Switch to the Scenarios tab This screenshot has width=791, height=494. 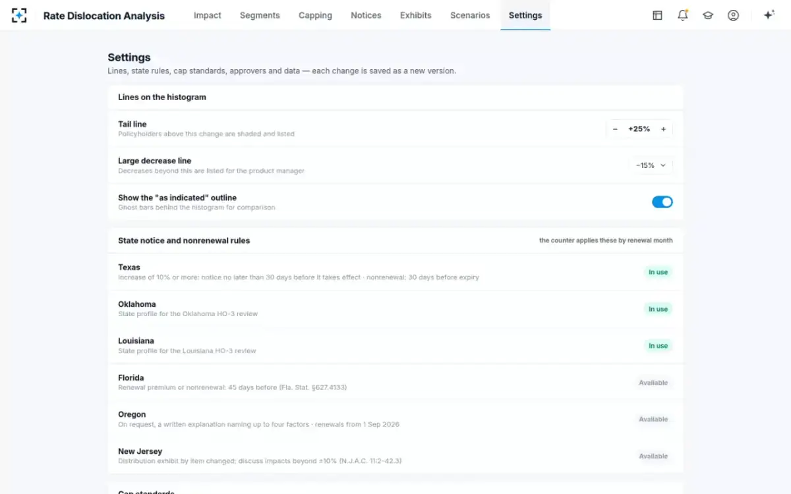pos(470,15)
